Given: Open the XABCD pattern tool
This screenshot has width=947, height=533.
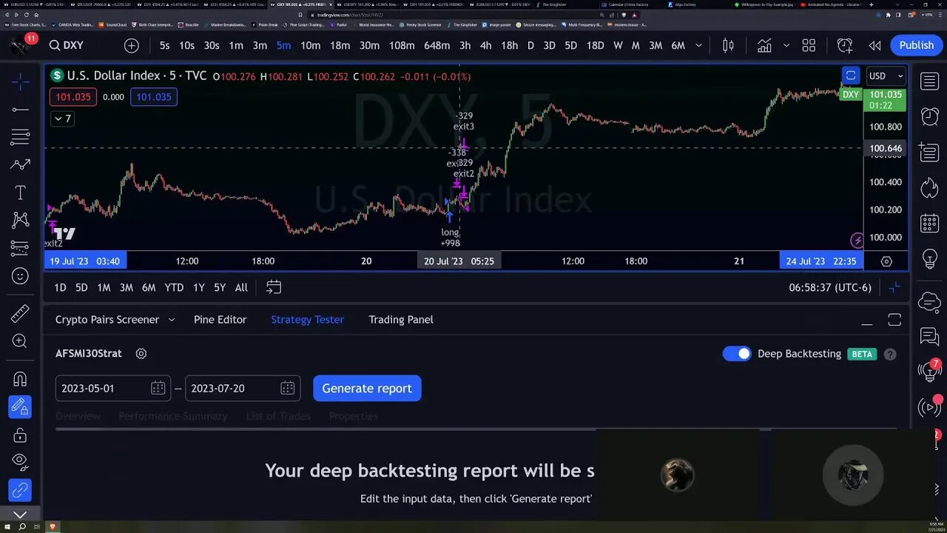Looking at the screenshot, I should [20, 220].
